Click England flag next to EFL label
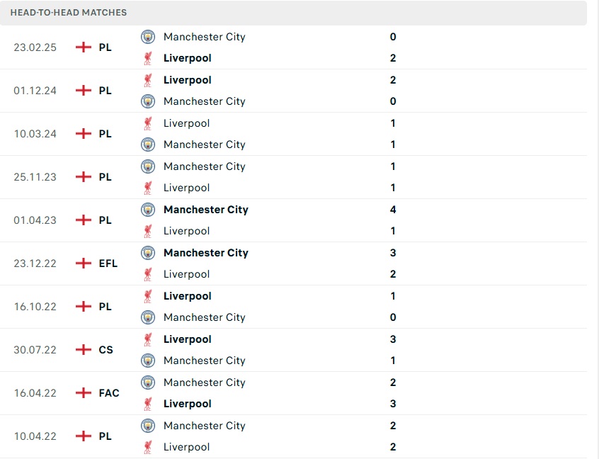Viewport: 599px width, 459px height. pyautogui.click(x=84, y=263)
